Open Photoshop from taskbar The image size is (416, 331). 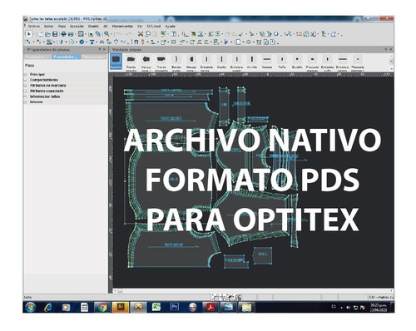tap(175, 307)
